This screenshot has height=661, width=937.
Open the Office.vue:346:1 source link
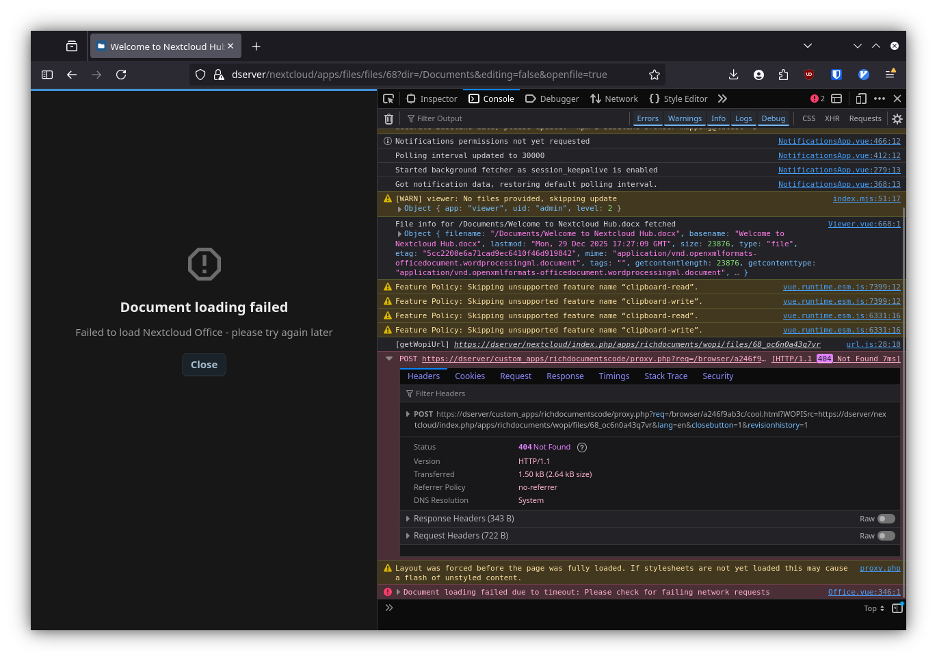point(864,592)
